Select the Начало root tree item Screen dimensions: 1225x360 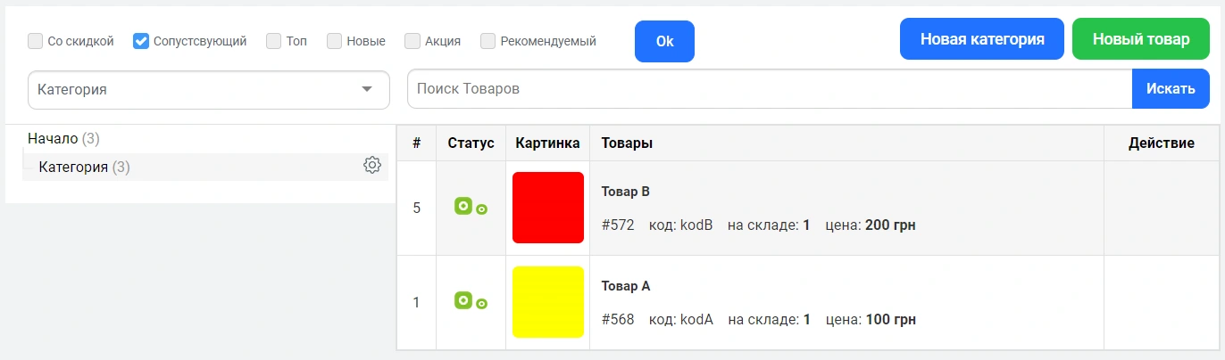point(53,139)
